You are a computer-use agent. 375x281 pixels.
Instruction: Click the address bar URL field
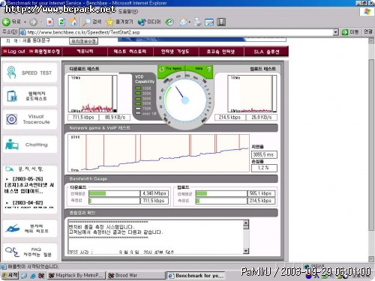click(x=179, y=32)
